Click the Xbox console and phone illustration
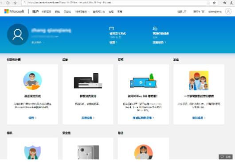The width and height of the screenshot is (235, 162). (x=88, y=81)
